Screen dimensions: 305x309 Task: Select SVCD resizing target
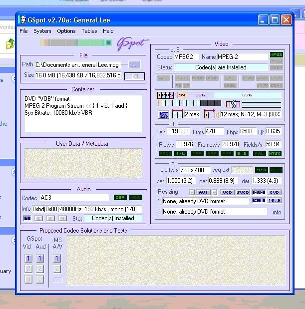tap(243, 192)
